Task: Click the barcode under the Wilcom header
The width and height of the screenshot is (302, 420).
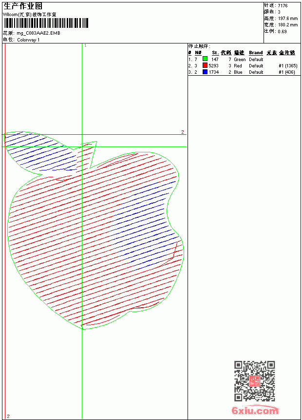Action: (45, 23)
